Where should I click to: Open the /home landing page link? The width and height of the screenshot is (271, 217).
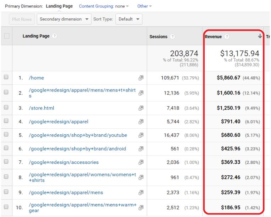point(36,78)
